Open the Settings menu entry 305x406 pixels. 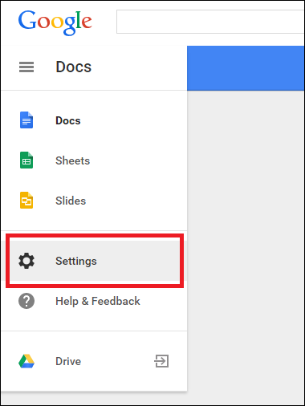coord(95,261)
